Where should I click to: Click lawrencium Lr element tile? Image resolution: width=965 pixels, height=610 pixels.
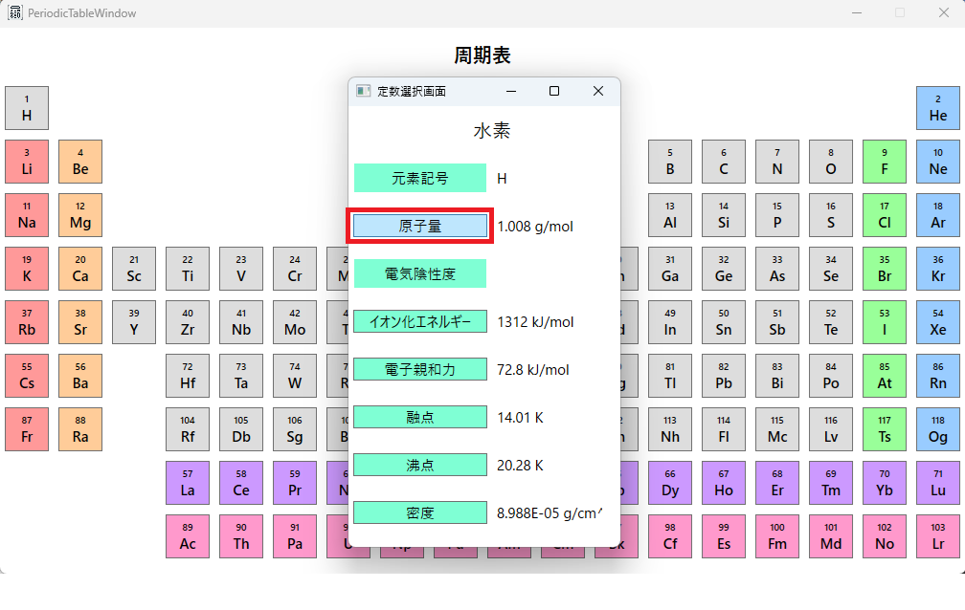point(938,536)
